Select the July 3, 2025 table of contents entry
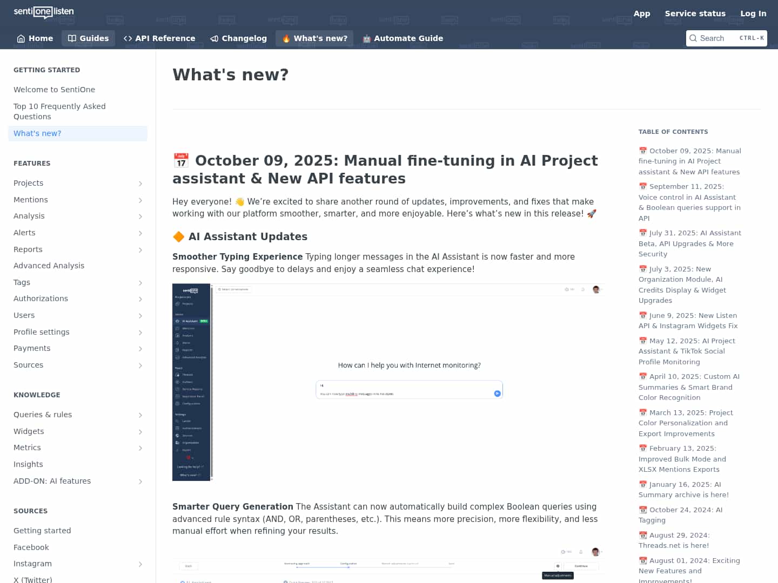This screenshot has width=778, height=583. click(682, 284)
